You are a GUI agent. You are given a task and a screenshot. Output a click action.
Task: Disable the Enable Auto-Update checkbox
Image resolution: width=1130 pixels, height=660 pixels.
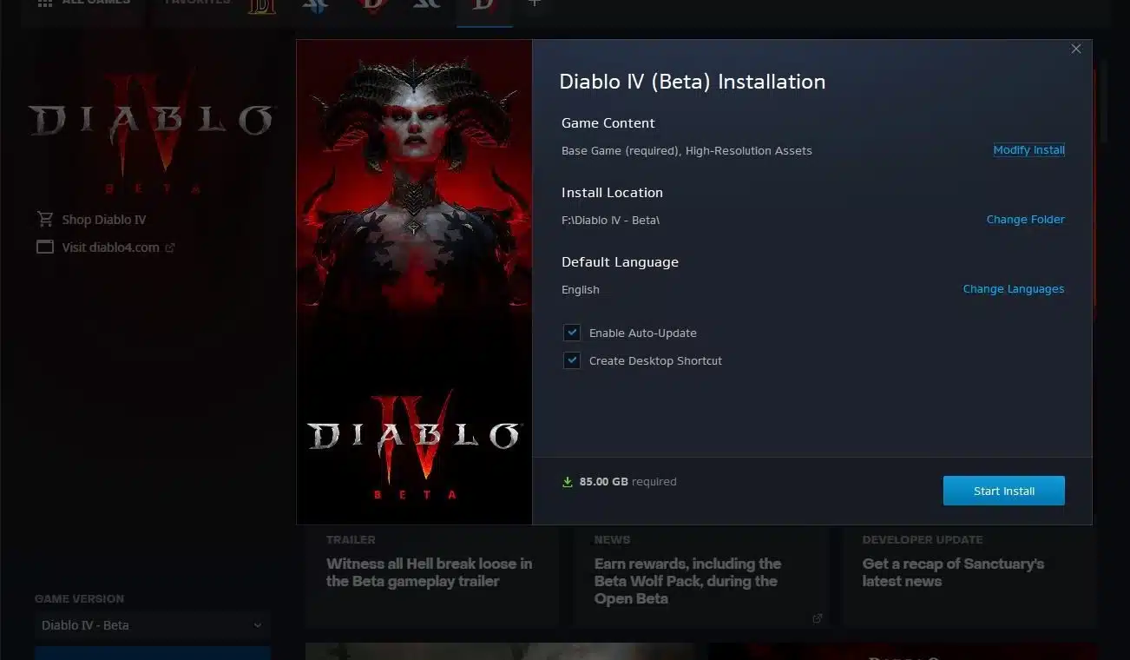[572, 333]
